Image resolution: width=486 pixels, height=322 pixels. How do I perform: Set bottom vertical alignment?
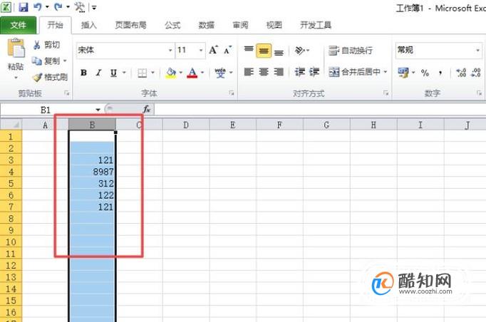coord(279,51)
